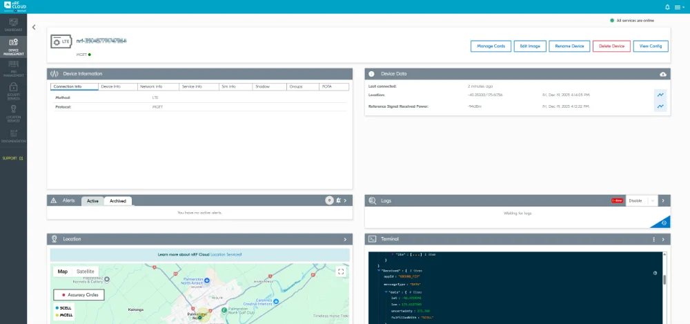The width and height of the screenshot is (690, 324).
Task: Toggle the Accuracy Circles map option
Action: pos(79,294)
